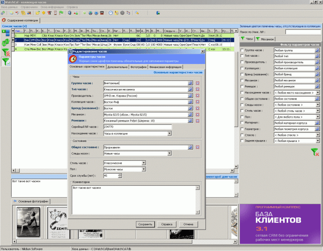The width and height of the screenshot is (323, 251).
Task: Click the Сохранить button
Action: pyautogui.click(x=145, y=224)
